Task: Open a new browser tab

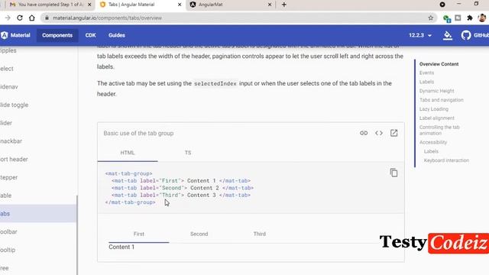Action: pos(283,5)
